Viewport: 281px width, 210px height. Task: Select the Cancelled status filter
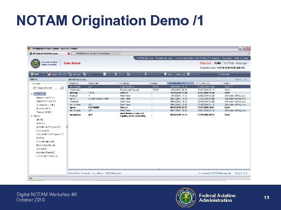43,131
